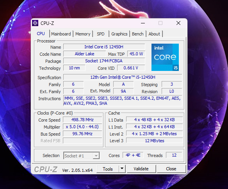Open the Tools dropdown arrow
228x189 pixels.
pyautogui.click(x=122, y=169)
